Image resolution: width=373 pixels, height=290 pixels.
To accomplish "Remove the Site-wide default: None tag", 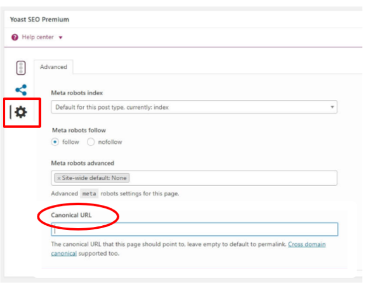I will (59, 178).
